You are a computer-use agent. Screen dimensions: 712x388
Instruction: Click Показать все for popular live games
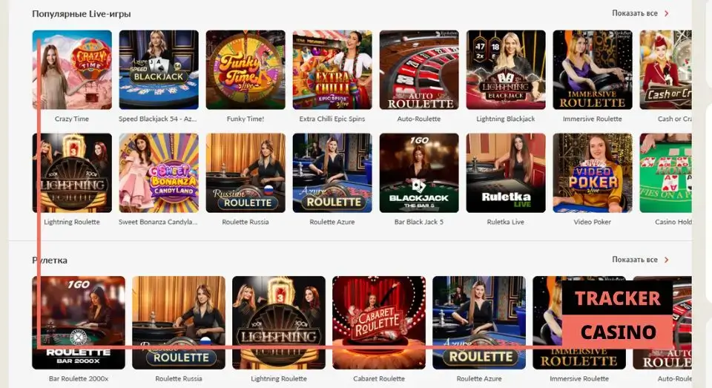[634, 13]
